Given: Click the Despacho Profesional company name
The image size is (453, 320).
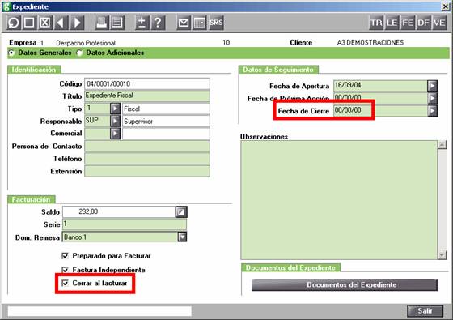Looking at the screenshot, I should click(86, 43).
